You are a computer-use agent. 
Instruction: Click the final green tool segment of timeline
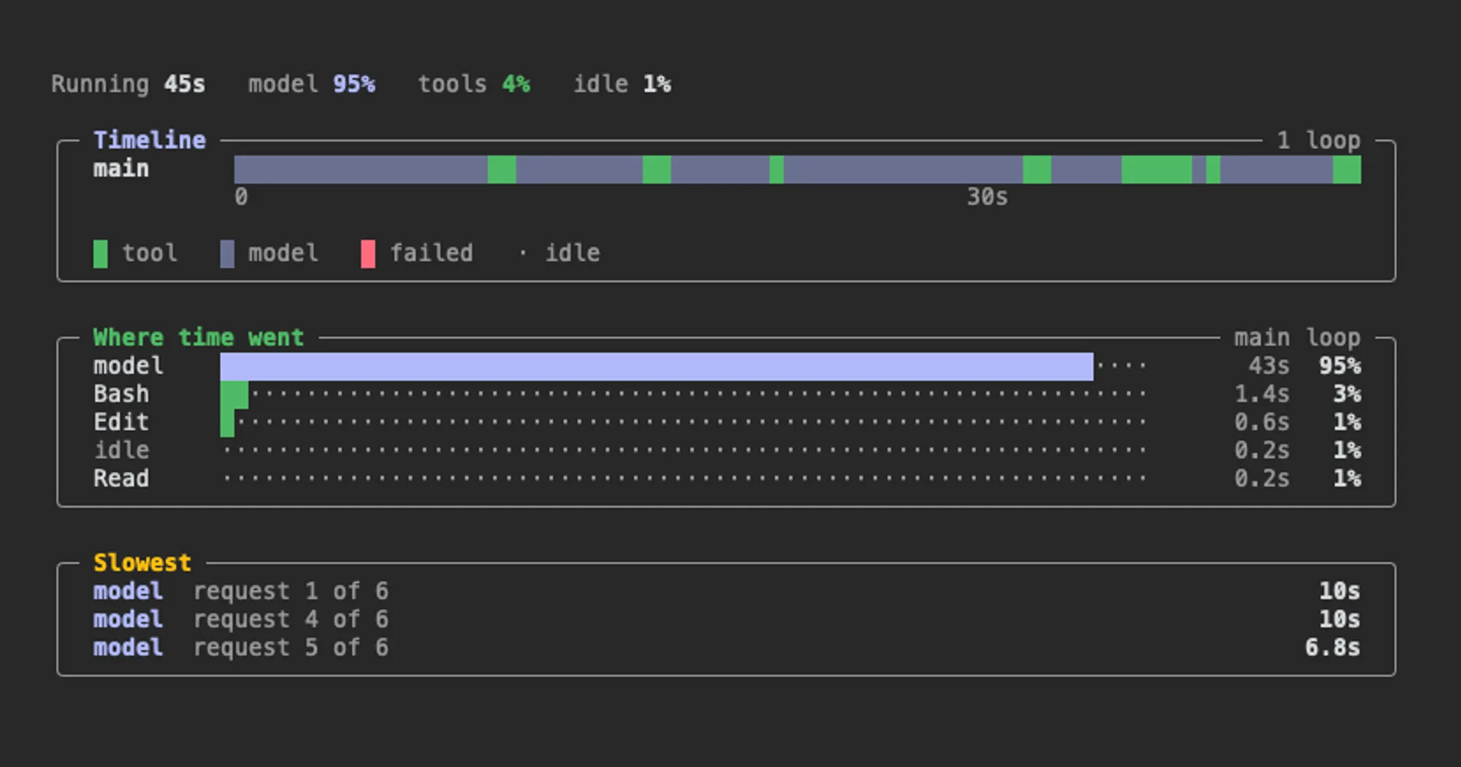tap(1347, 169)
